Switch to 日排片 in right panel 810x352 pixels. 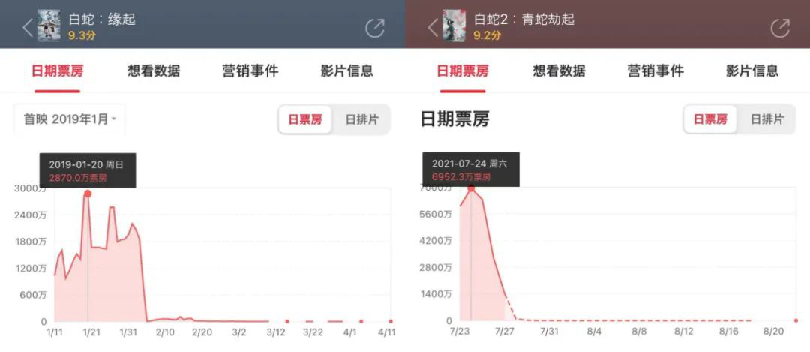767,120
